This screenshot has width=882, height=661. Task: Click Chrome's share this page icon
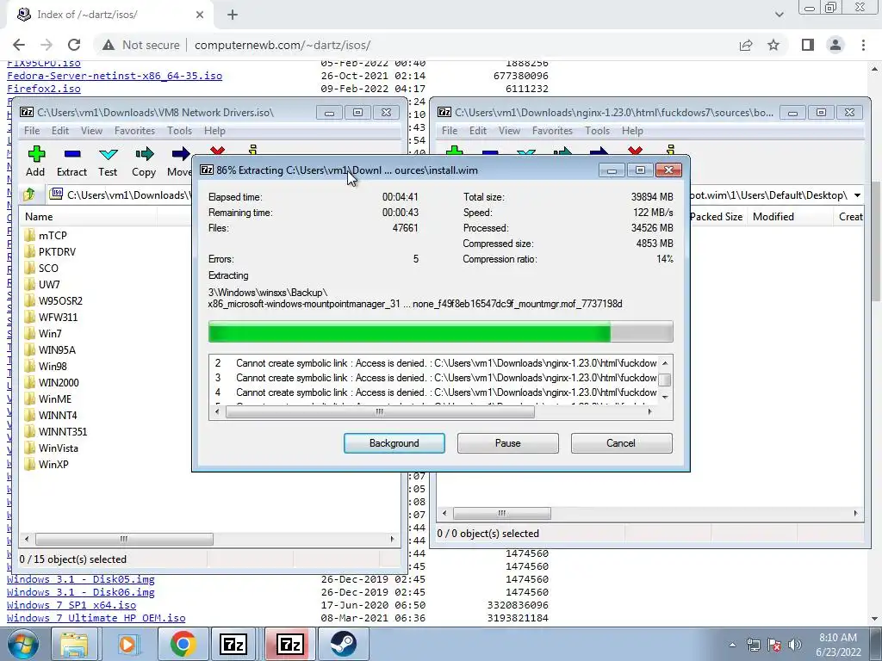[746, 45]
